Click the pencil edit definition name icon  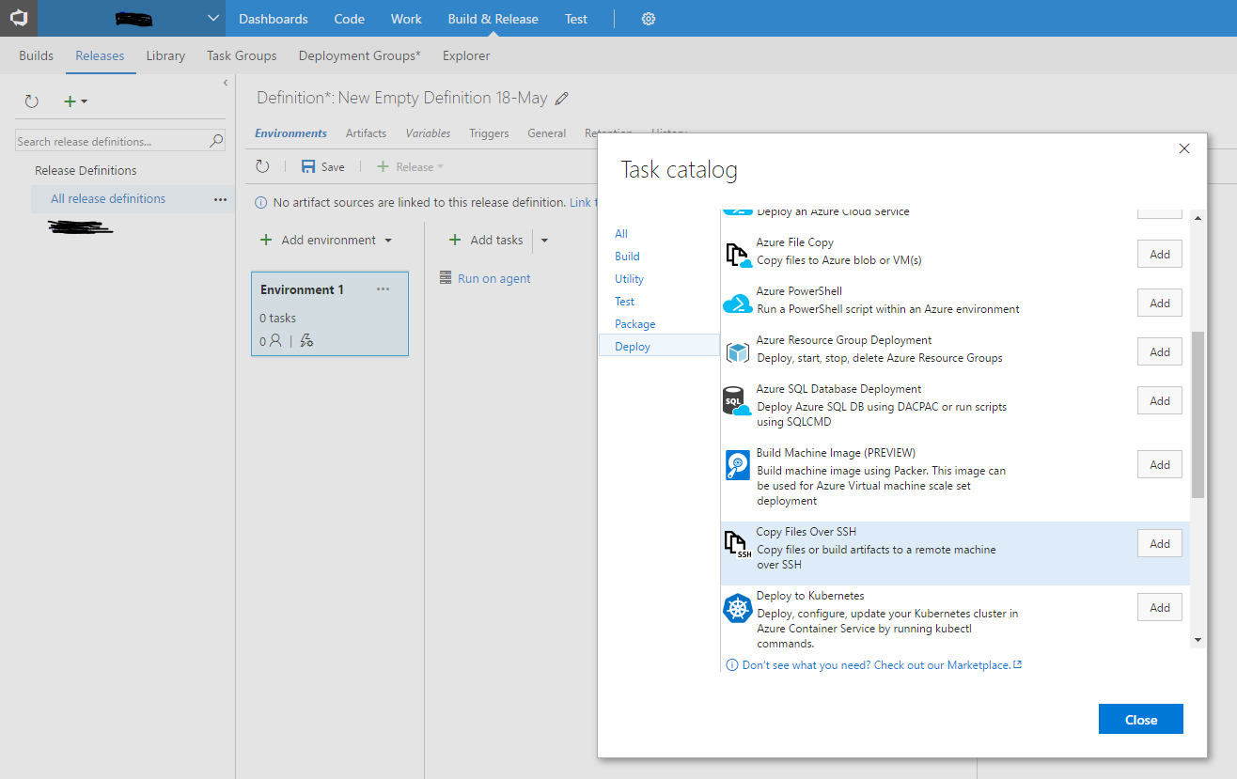(562, 98)
